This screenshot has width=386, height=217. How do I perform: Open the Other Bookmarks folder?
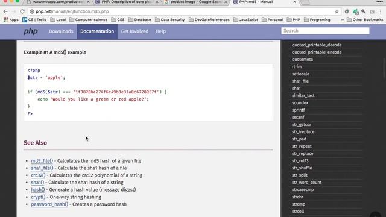pos(365,20)
